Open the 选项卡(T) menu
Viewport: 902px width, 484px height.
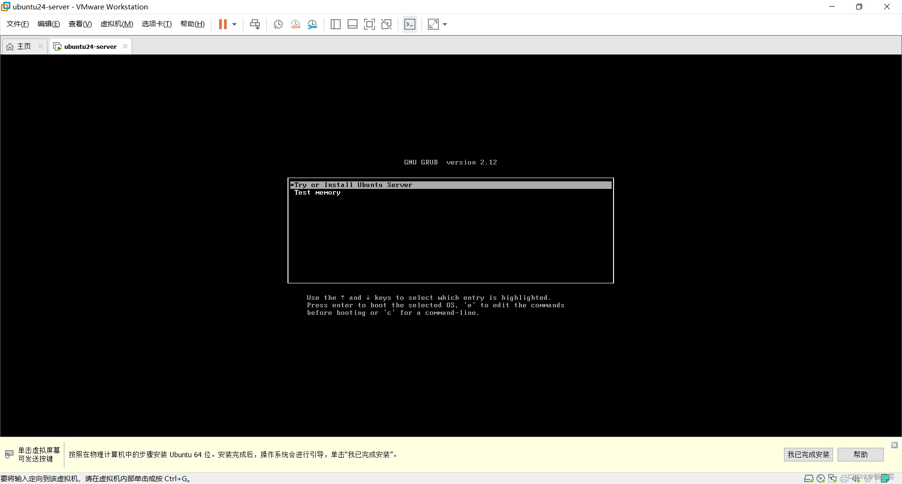[x=156, y=24]
